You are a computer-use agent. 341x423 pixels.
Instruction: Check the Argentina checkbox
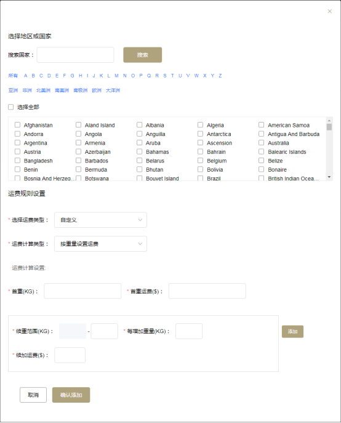17,143
